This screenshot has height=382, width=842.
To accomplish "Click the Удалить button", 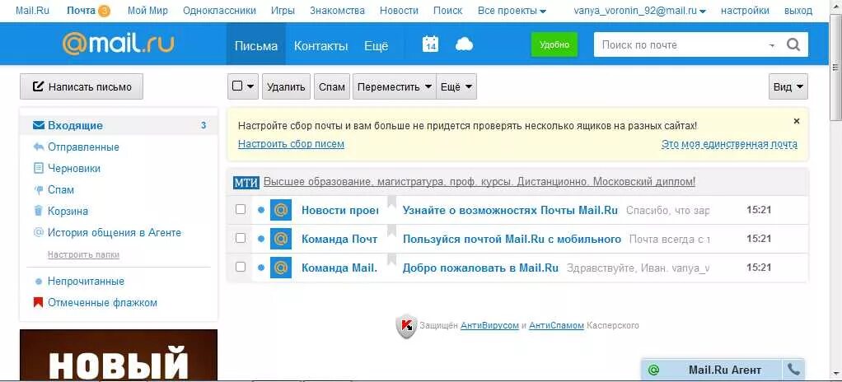I will [x=286, y=87].
